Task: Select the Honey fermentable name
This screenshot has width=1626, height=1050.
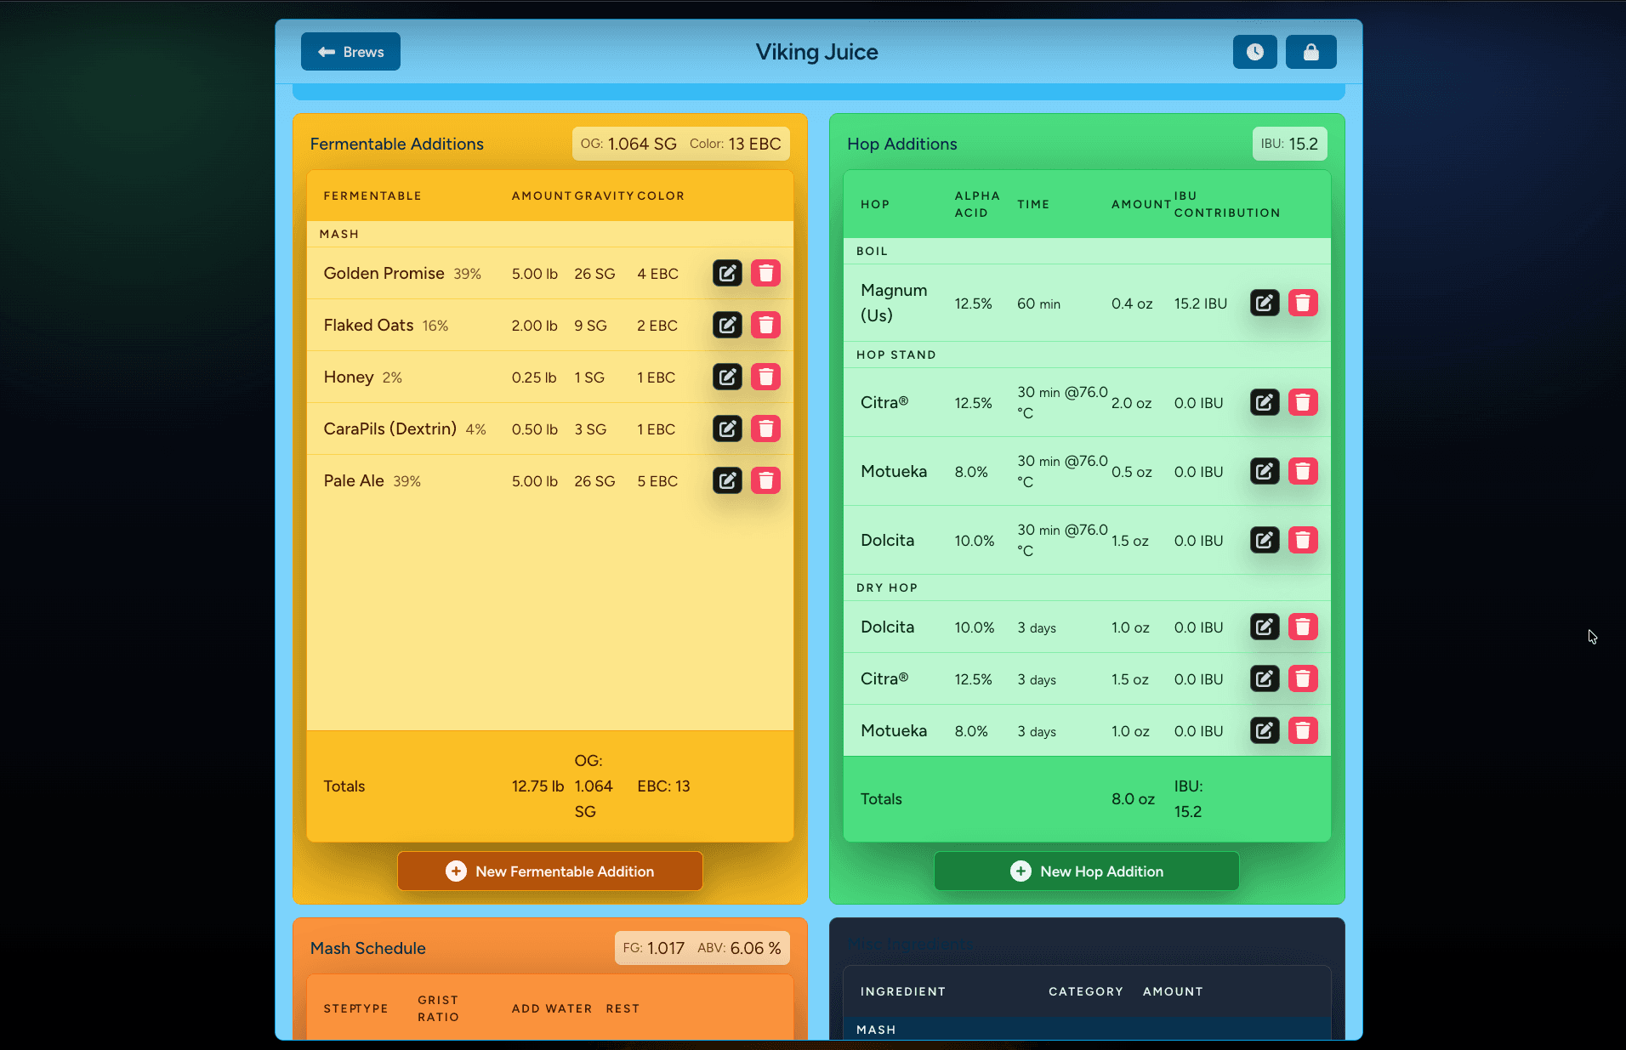Action: pos(349,377)
